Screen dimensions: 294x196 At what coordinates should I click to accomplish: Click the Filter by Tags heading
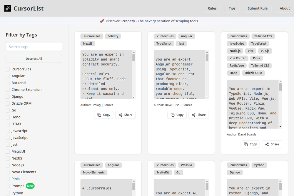click(x=21, y=35)
